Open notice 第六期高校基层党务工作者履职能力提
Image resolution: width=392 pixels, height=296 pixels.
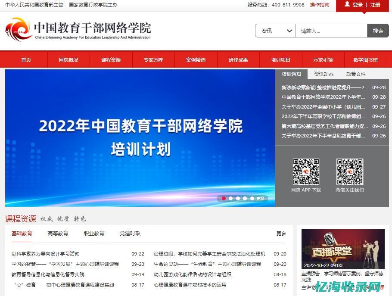point(325,126)
